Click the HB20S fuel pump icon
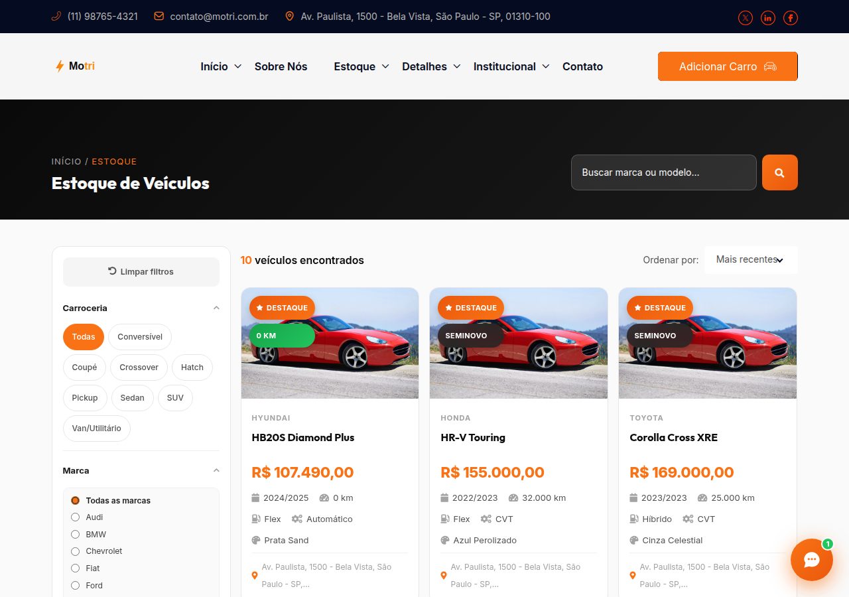 [x=256, y=519]
